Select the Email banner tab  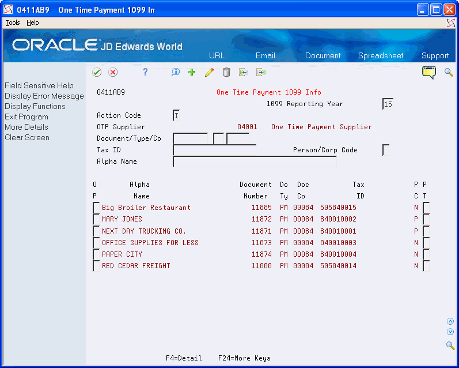coord(265,55)
